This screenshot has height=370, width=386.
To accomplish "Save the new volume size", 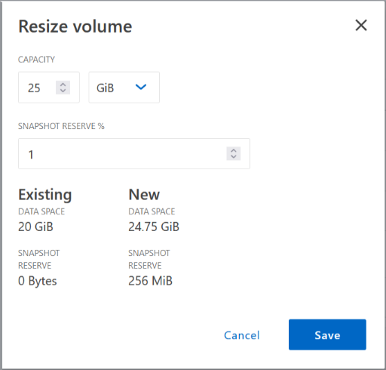I will [x=327, y=335].
